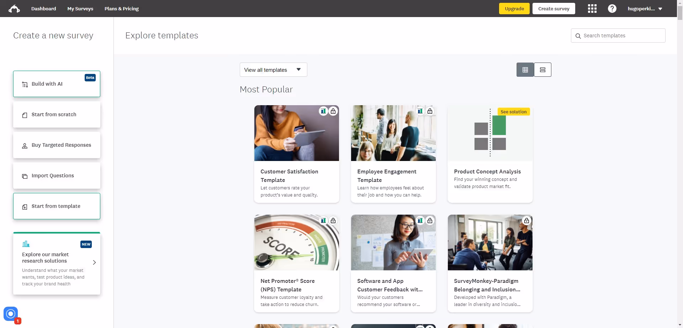683x328 pixels.
Task: Click the Buy Targeted Responses person icon
Action: click(x=25, y=146)
